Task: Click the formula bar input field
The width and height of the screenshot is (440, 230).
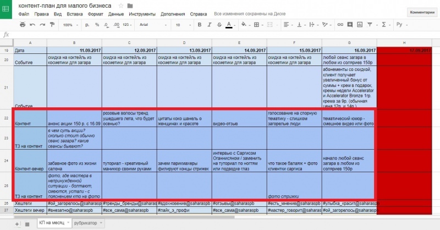Action: [x=220, y=34]
